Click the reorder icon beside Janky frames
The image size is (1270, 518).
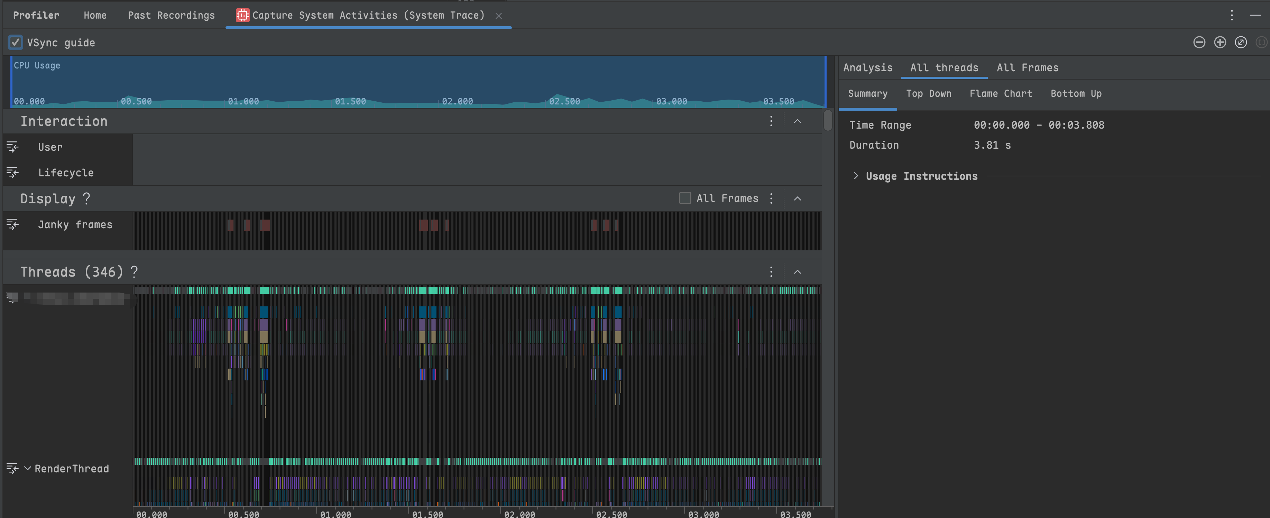click(12, 225)
